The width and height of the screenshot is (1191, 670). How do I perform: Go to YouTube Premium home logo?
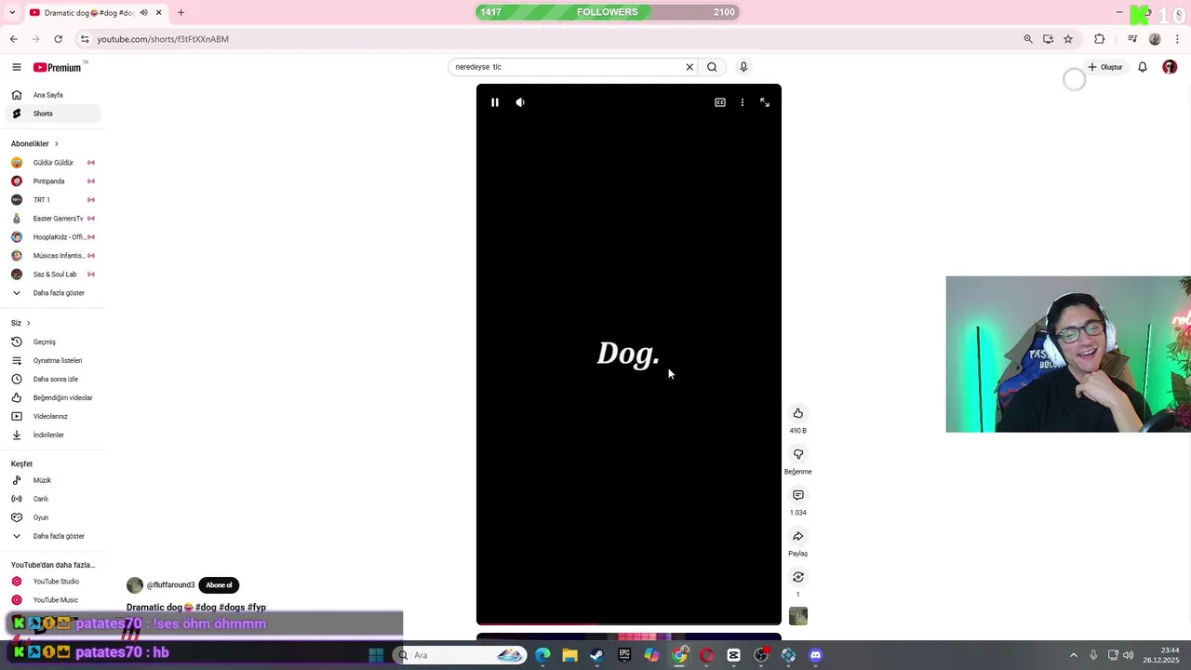60,67
